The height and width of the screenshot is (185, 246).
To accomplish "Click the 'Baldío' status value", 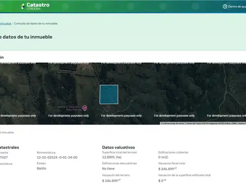I will click(x=42, y=169).
